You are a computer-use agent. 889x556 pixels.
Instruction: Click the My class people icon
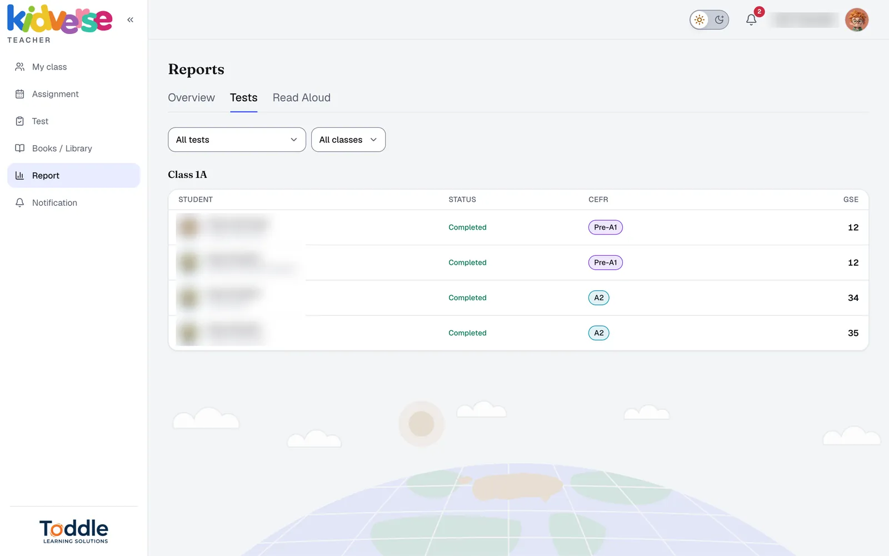[x=20, y=67]
